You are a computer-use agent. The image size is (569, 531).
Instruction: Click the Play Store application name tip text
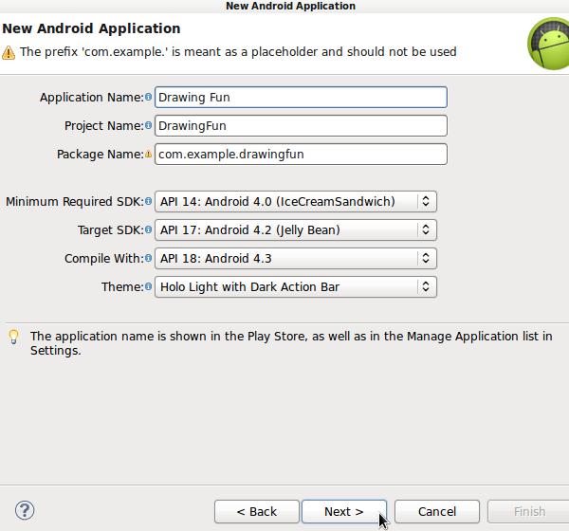click(x=291, y=343)
